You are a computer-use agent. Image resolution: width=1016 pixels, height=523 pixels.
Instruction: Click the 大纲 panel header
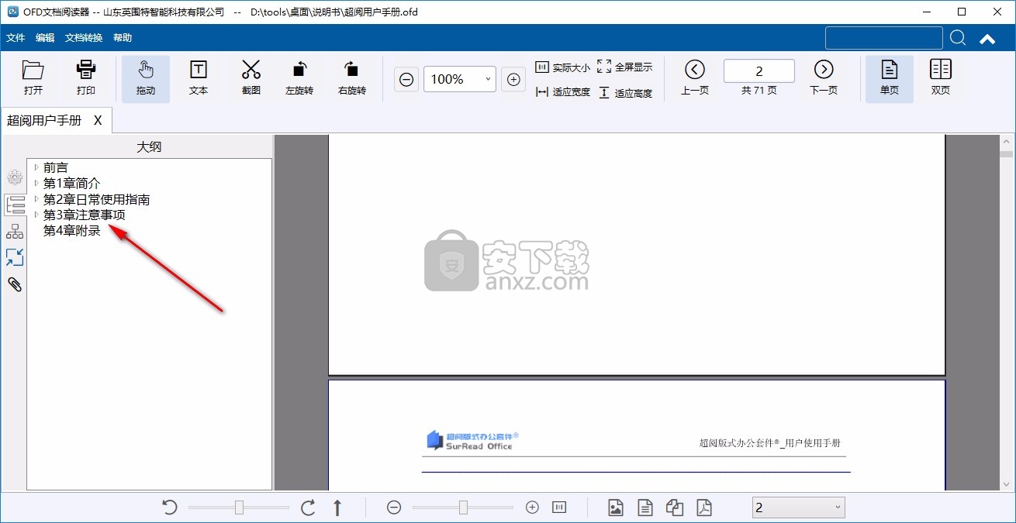tap(149, 146)
